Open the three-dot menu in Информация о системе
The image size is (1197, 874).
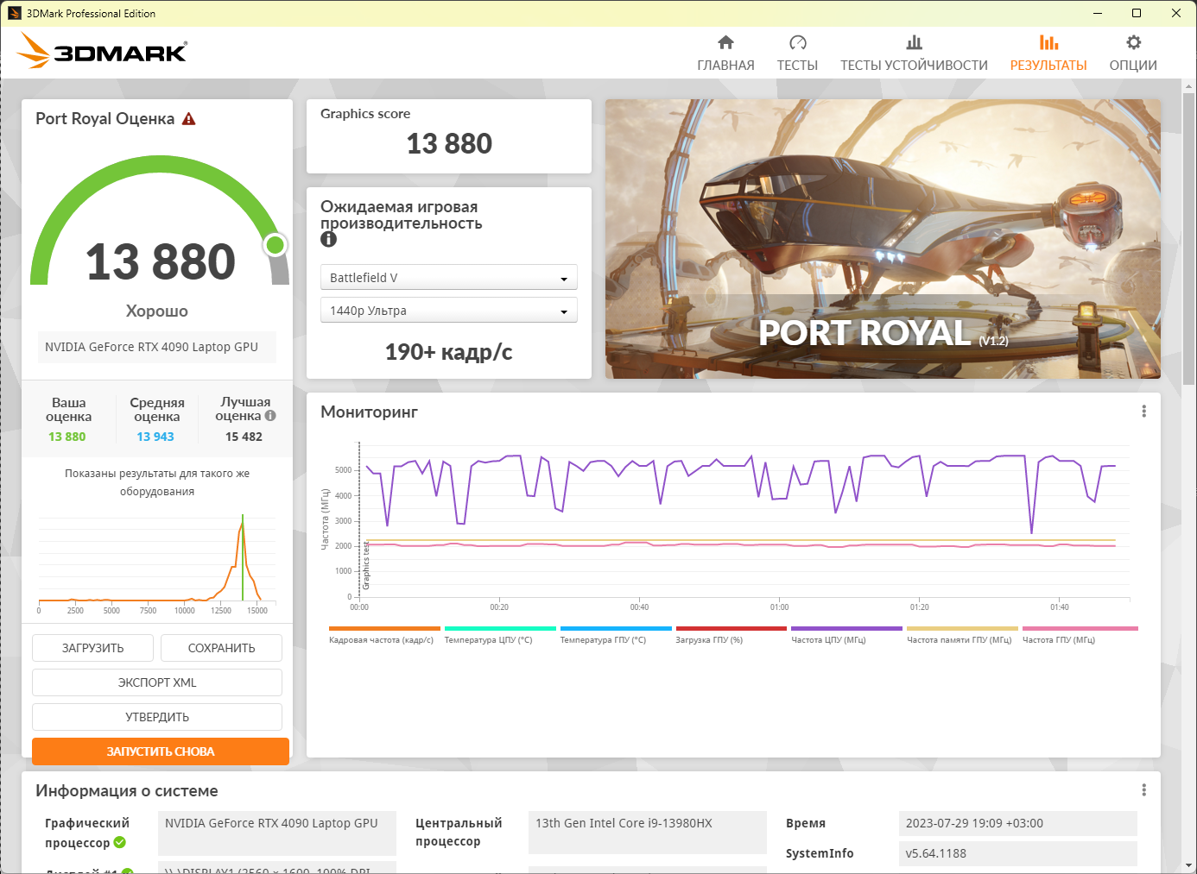[x=1144, y=790]
